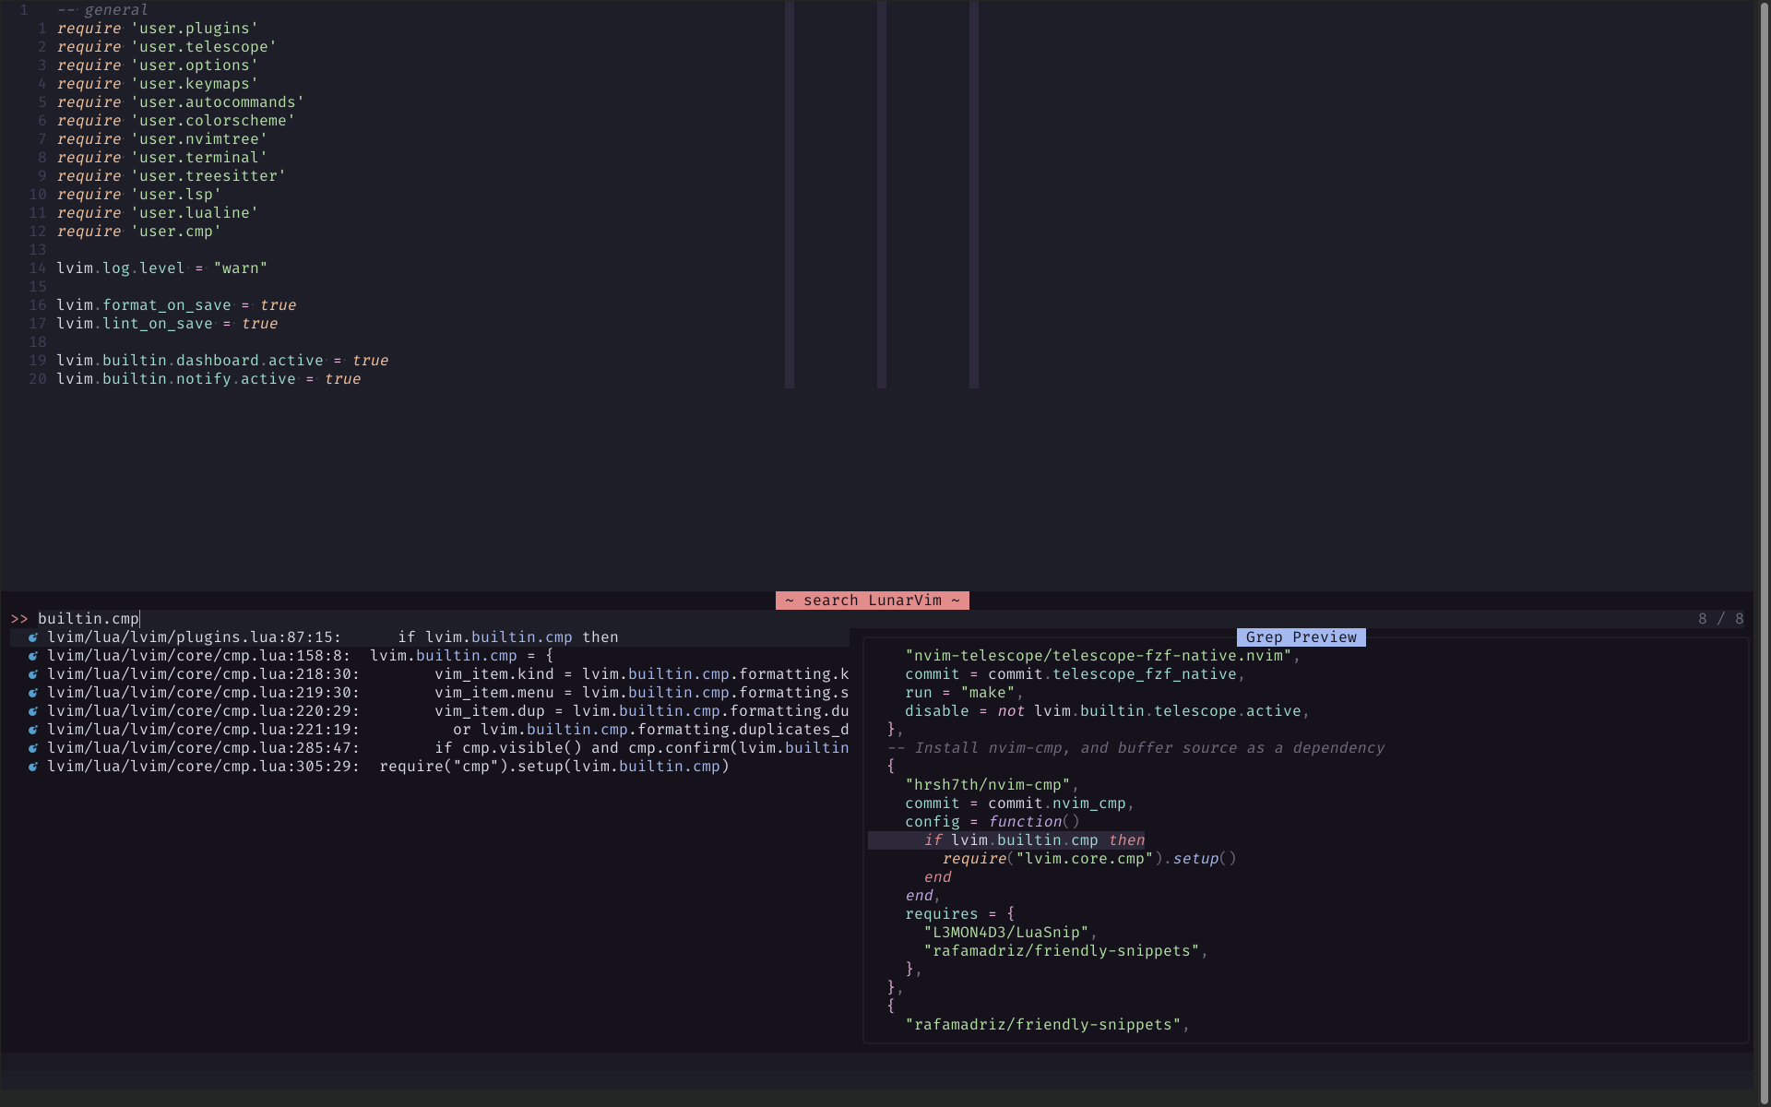Screen dimensions: 1771x1107
Task: Click the file icon next to cmp.lua:285 result
Action: pyautogui.click(x=32, y=747)
